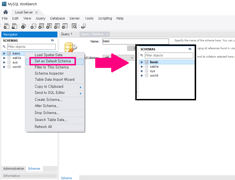
Task: Expand the world schema in Navigator
Action: (x=4, y=67)
